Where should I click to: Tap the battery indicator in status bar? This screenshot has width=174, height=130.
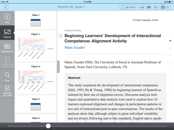coord(171,2)
